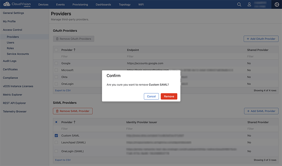This screenshot has height=166, width=282.
Task: Open the settings gear icon
Action: 276,5
